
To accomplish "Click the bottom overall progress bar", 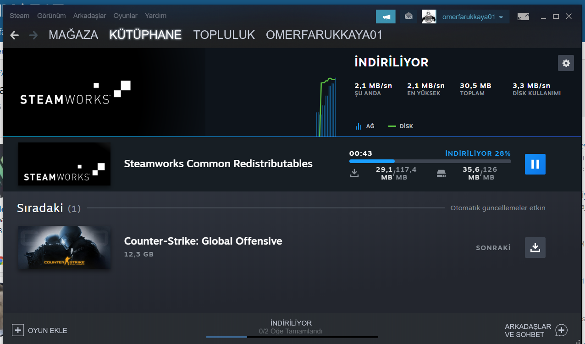I will (292, 337).
